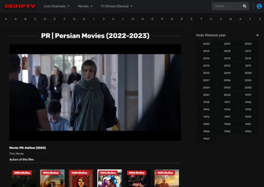Select release year 1983

tap(206, 139)
